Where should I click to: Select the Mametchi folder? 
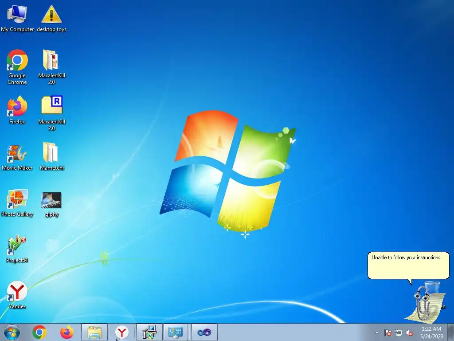pos(51,157)
